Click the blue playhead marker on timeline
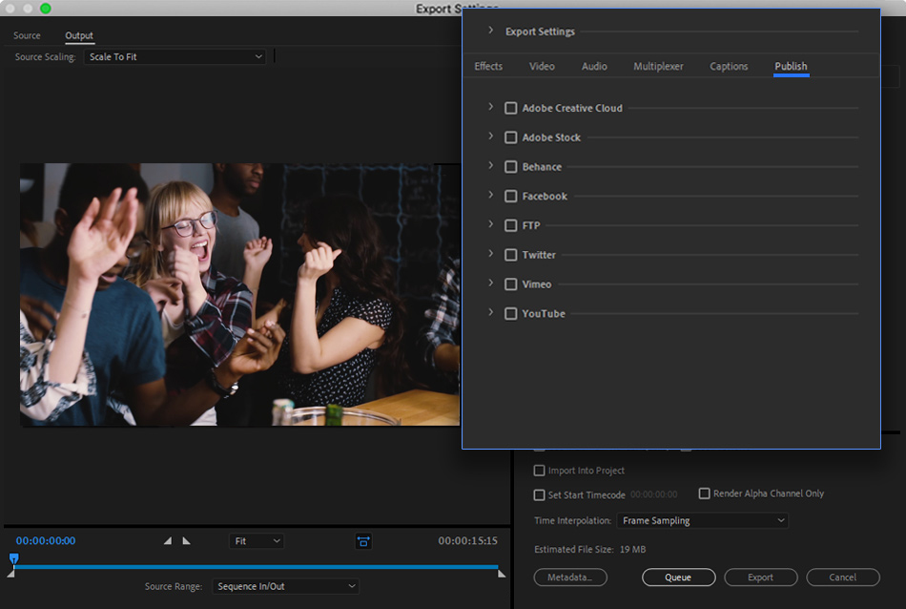The height and width of the screenshot is (609, 906). [x=13, y=558]
